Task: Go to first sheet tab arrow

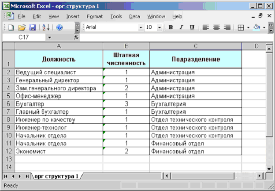Action: (x=6, y=176)
